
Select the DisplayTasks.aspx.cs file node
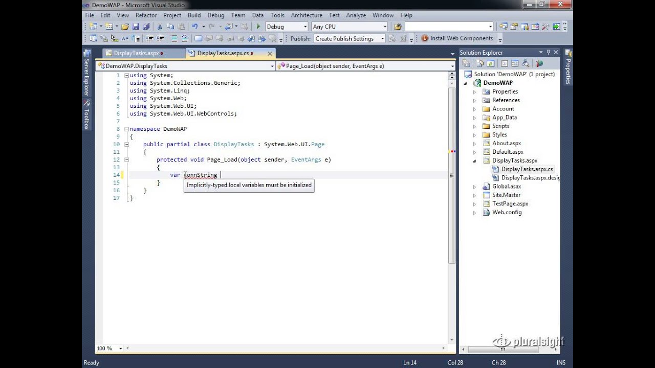point(527,169)
